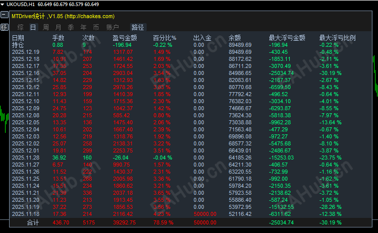
Task: Click the 余额 column header
Action: click(x=234, y=38)
